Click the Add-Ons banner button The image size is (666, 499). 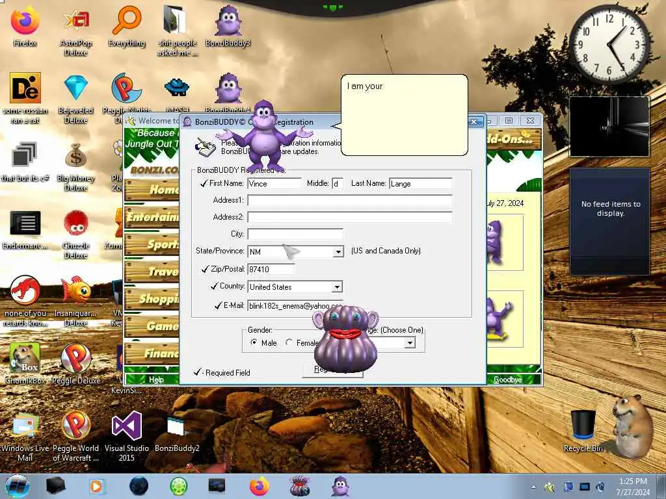click(x=514, y=139)
